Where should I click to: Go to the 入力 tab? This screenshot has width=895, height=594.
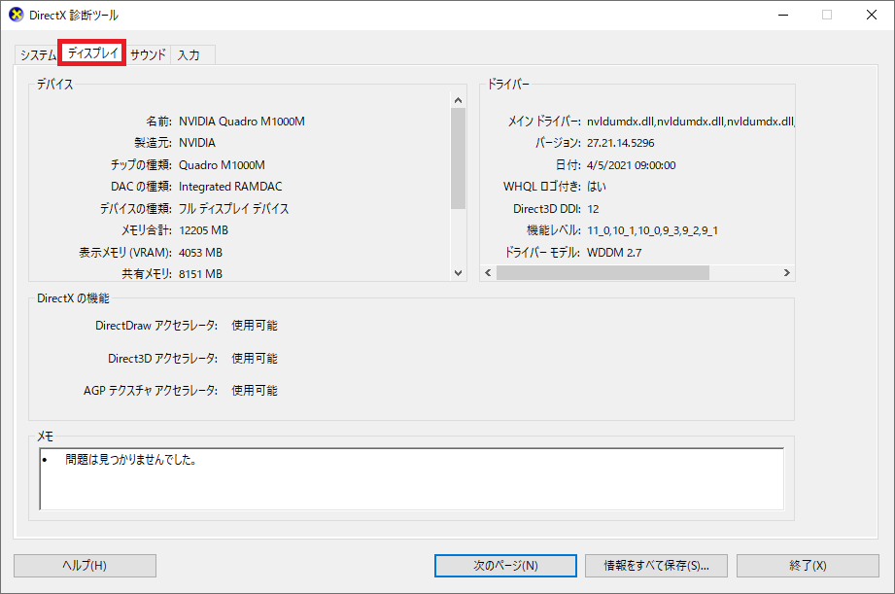tap(189, 55)
